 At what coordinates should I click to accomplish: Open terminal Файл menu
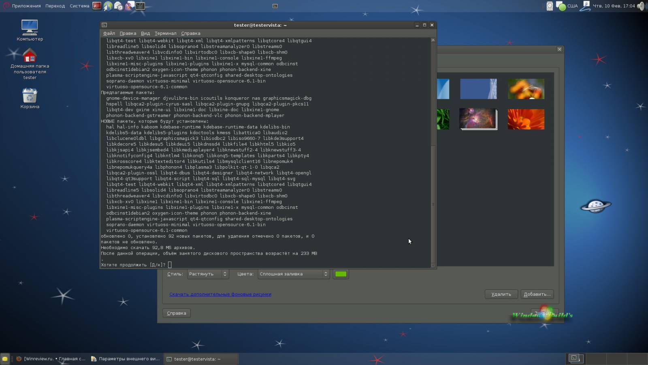[x=109, y=33]
